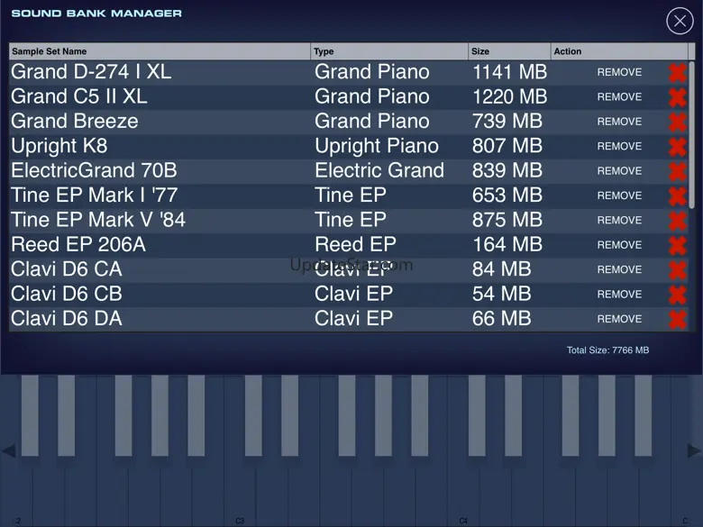The height and width of the screenshot is (527, 703).
Task: Click the sample list vertical scrollbar
Action: point(691,180)
